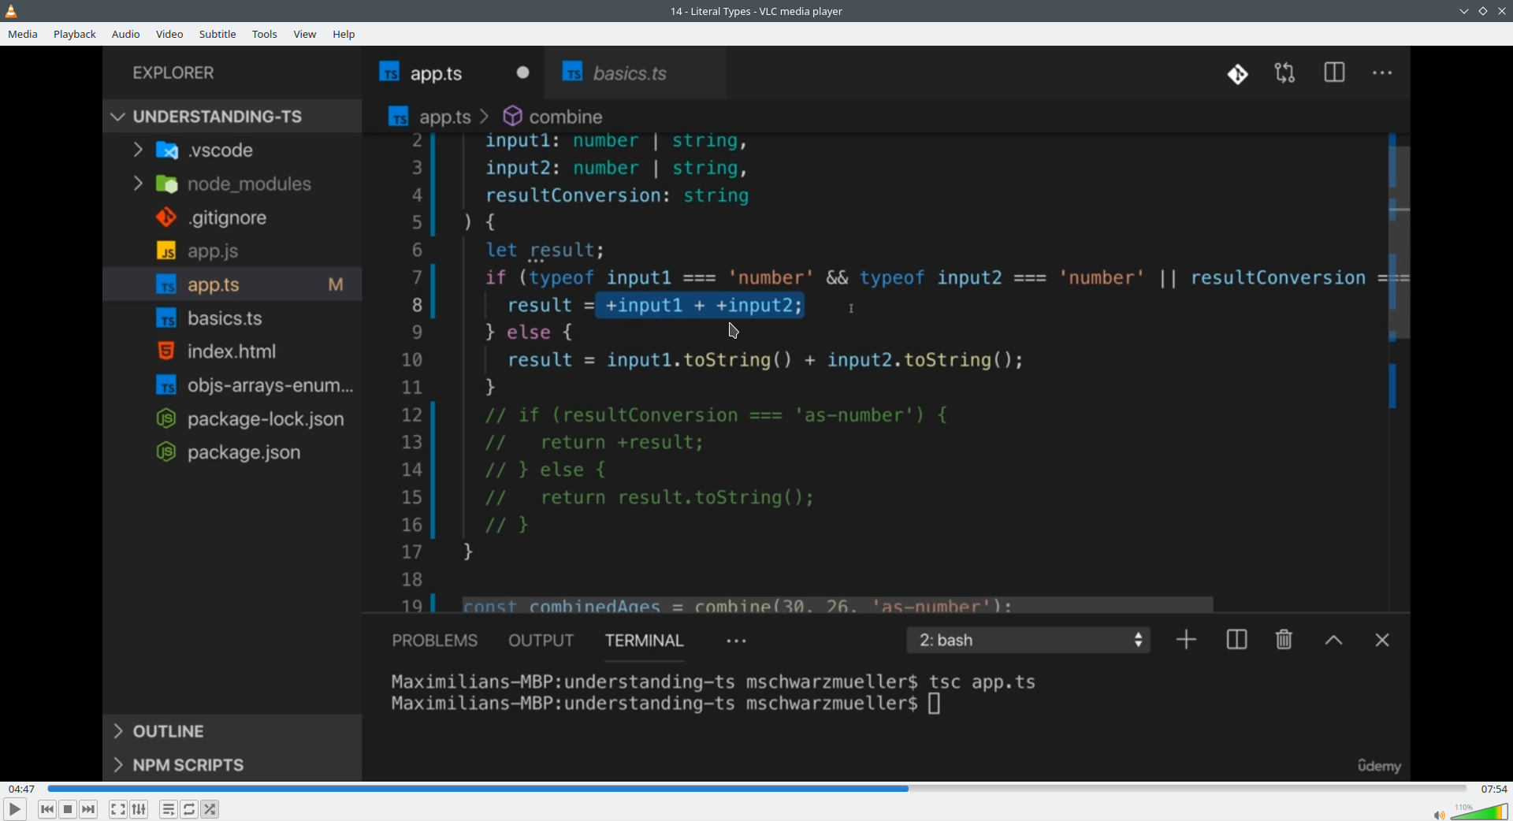Switch to the app.ts editor tab
The height and width of the screenshot is (821, 1513).
(x=454, y=73)
